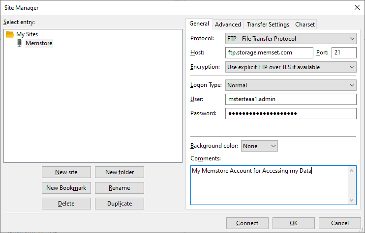Click the Comments scrollbar down arrow
The image size is (365, 233).
click(352, 200)
